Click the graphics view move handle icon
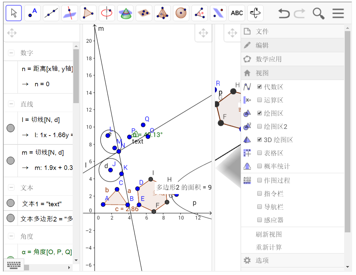Screen dimensions: 356x275 click(x=203, y=33)
